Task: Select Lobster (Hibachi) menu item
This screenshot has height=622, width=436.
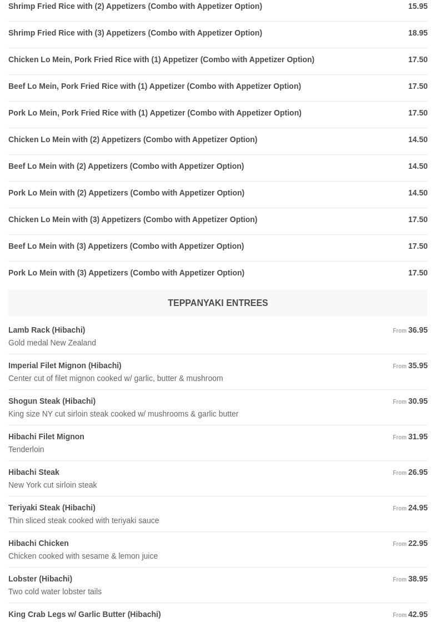Action: point(40,579)
